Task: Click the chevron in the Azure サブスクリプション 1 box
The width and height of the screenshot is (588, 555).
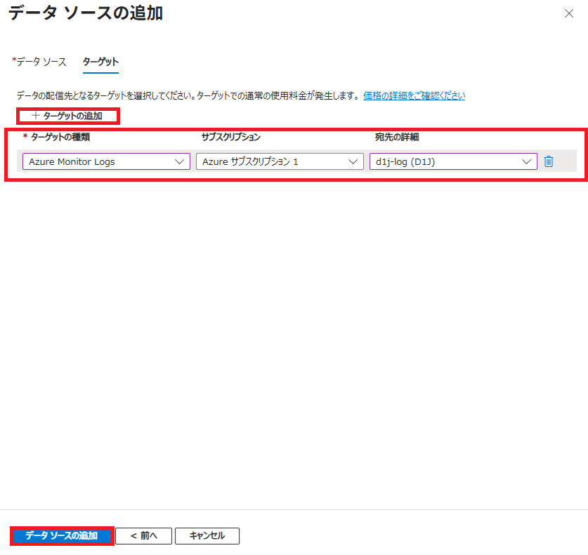Action: (x=352, y=161)
